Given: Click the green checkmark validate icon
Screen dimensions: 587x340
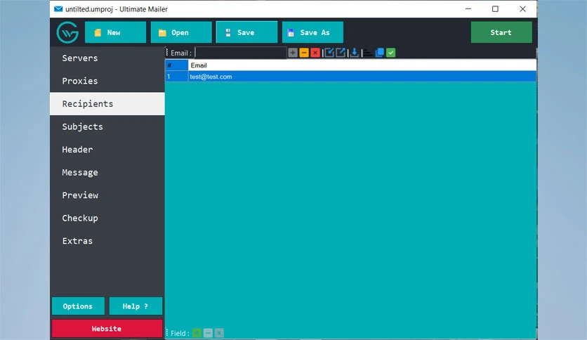Looking at the screenshot, I should [391, 53].
